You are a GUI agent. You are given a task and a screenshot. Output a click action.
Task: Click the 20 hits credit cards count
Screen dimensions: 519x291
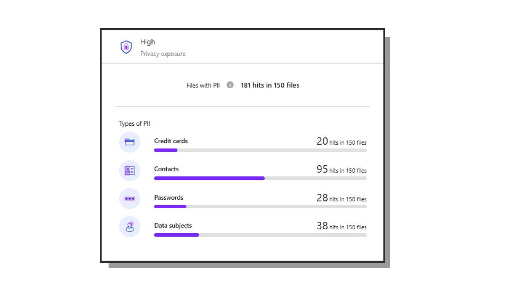[341, 142]
